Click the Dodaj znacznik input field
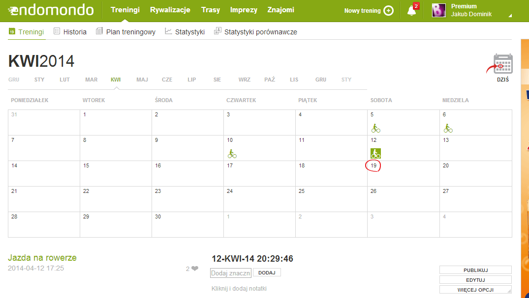This screenshot has width=529, height=298. point(231,273)
